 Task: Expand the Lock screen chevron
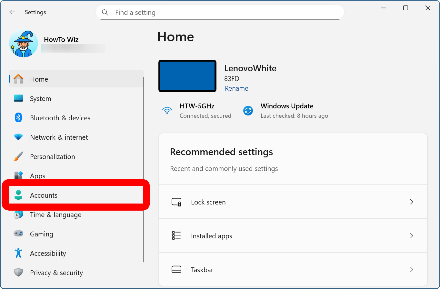[x=411, y=202]
